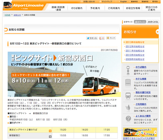Click the question mark FAQ icon
Viewport: 163px width, 140px height.
(128, 118)
